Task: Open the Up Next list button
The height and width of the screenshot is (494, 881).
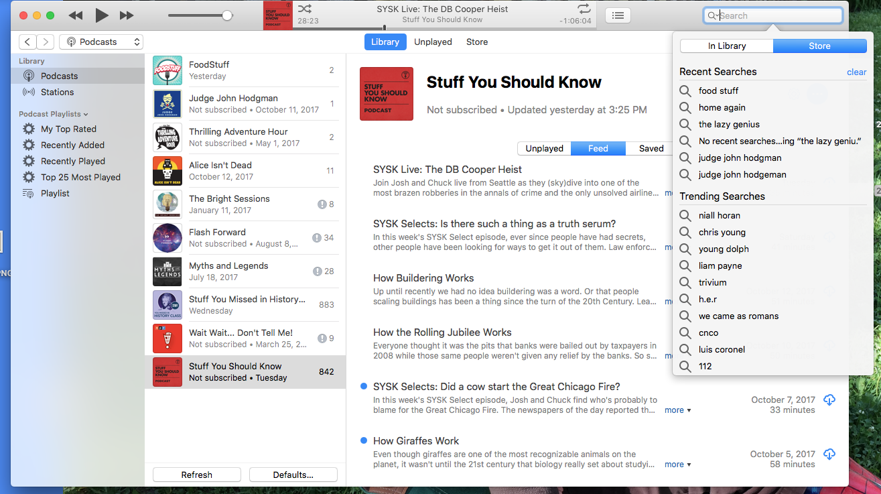Action: [x=618, y=15]
